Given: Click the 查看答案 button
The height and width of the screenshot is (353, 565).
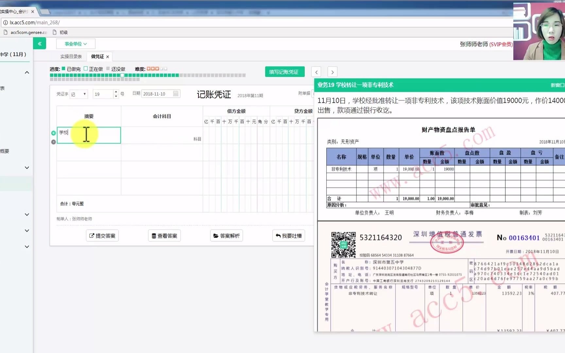Looking at the screenshot, I should point(164,236).
